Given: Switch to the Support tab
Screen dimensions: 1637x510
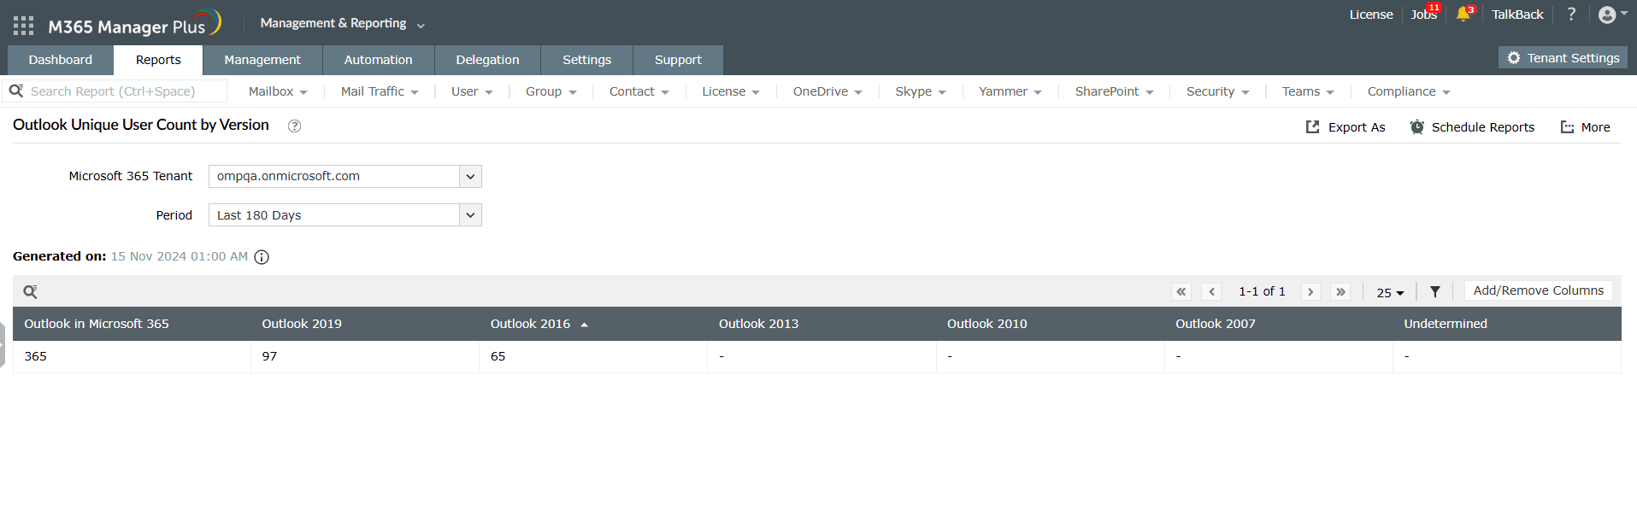Looking at the screenshot, I should coord(678,60).
